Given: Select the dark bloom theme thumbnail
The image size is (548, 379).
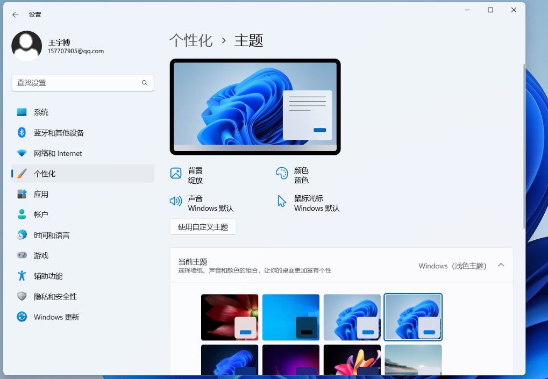Looking at the screenshot, I should pyautogui.click(x=230, y=360).
